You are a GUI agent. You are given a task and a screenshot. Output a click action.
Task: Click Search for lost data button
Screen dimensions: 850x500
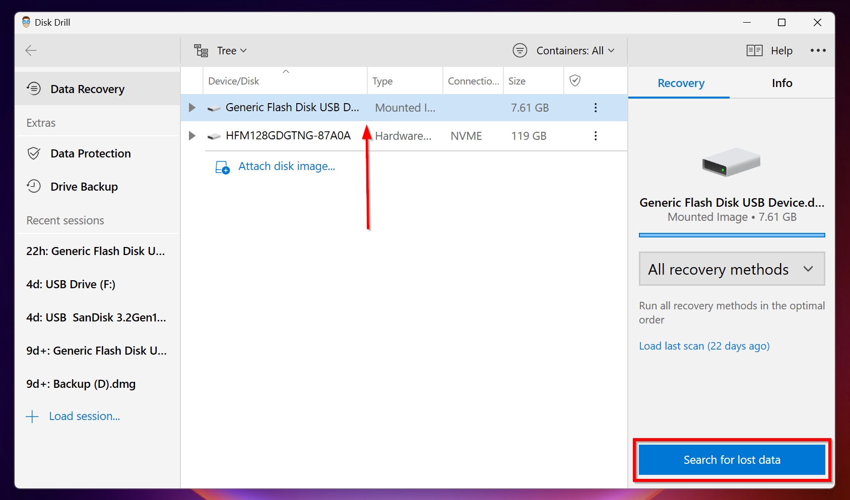pyautogui.click(x=732, y=460)
